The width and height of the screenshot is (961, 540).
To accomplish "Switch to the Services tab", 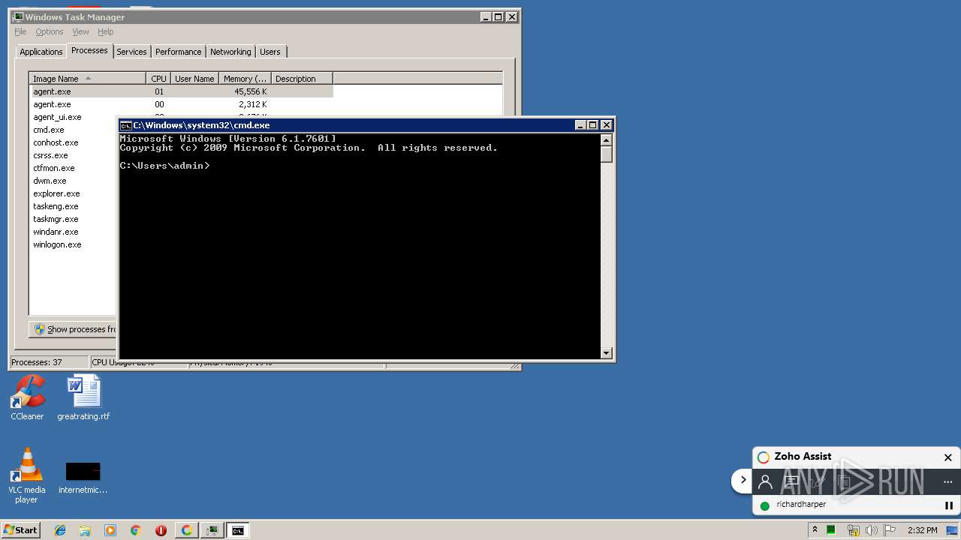I will 131,52.
